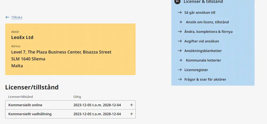Click the arrow icon beside Licensregister

click(180, 70)
